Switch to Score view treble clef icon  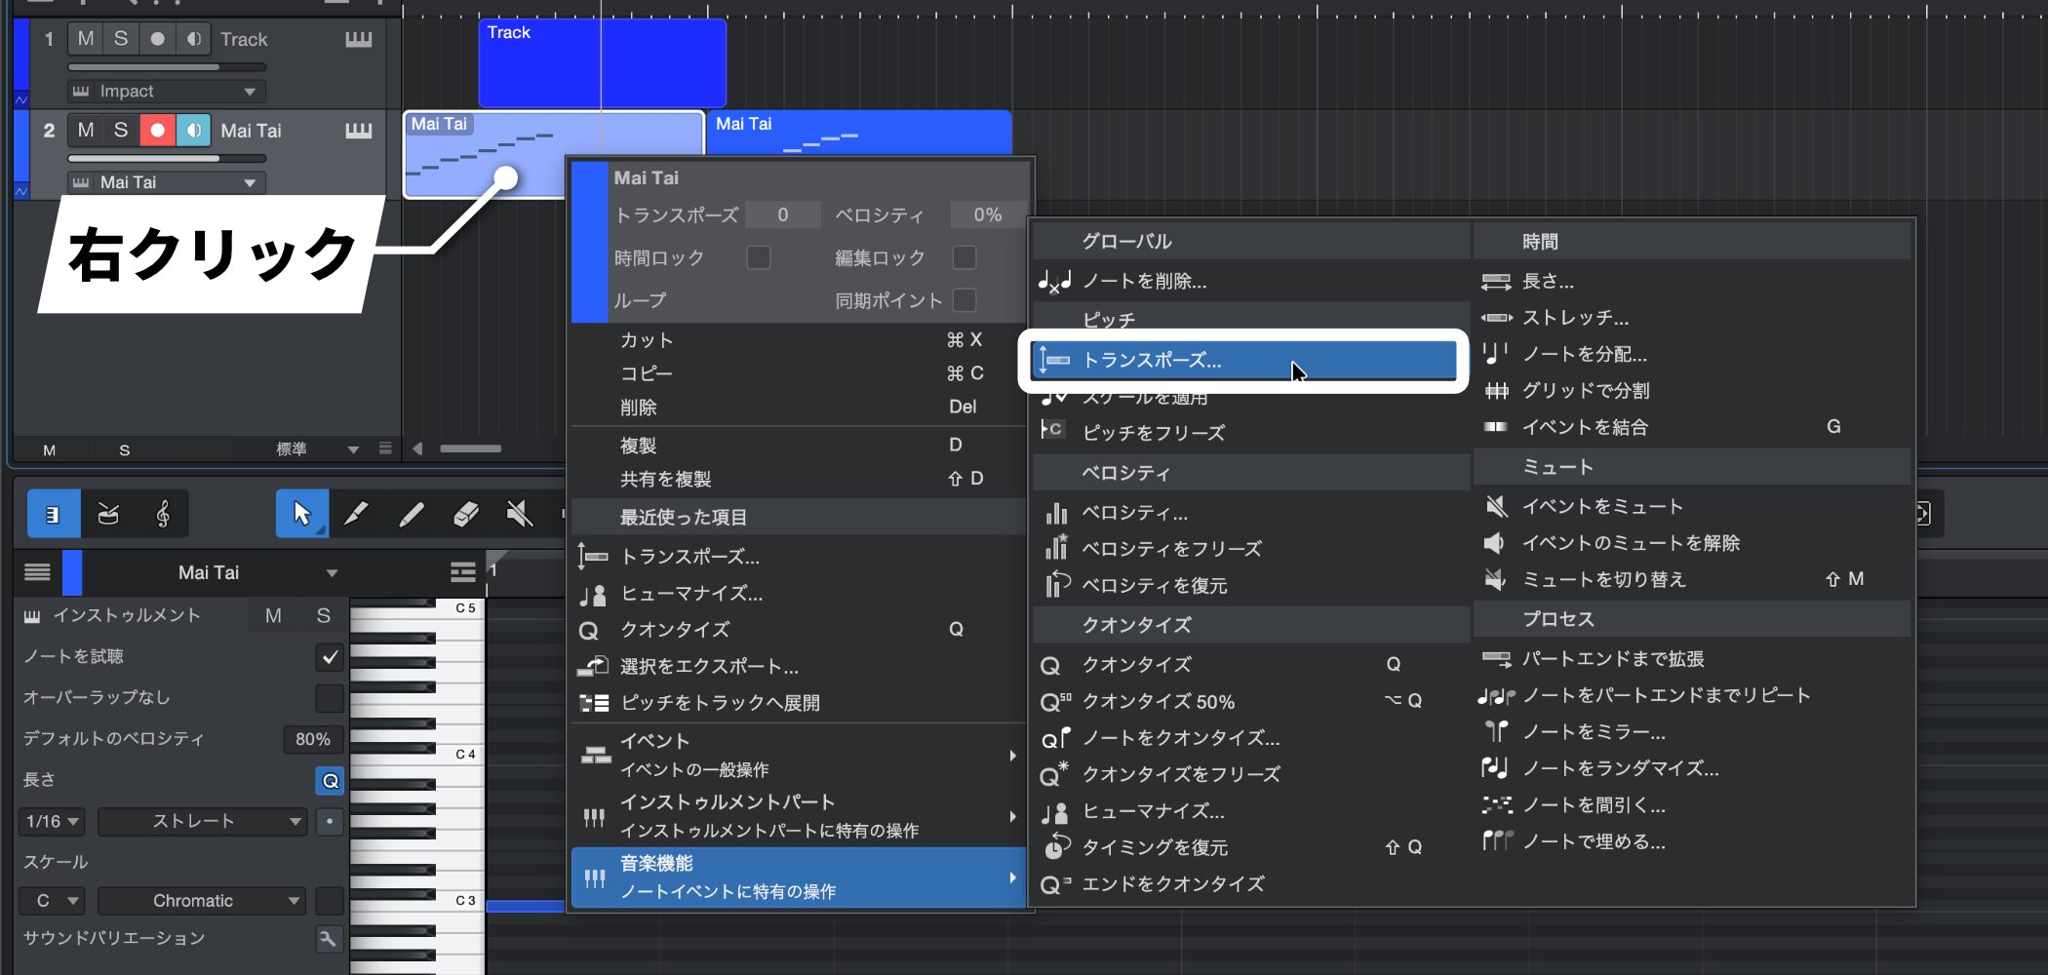click(x=163, y=514)
